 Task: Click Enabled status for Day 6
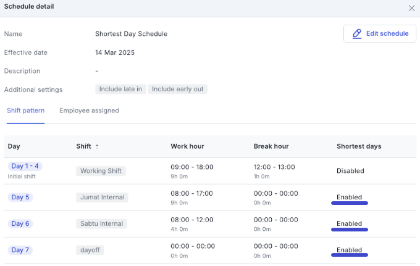[x=350, y=223]
